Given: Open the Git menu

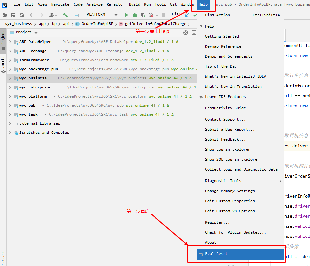Looking at the screenshot, I should coord(173,4).
